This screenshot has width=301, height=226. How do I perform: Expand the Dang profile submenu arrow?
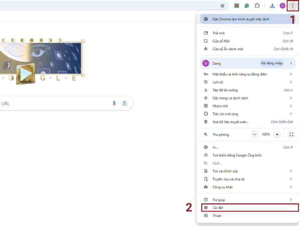point(291,63)
